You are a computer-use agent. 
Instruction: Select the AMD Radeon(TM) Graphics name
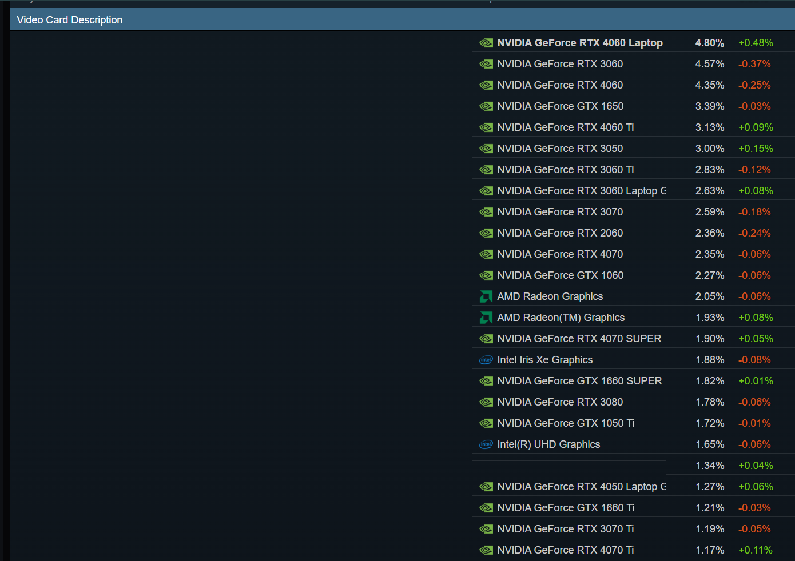click(x=561, y=318)
